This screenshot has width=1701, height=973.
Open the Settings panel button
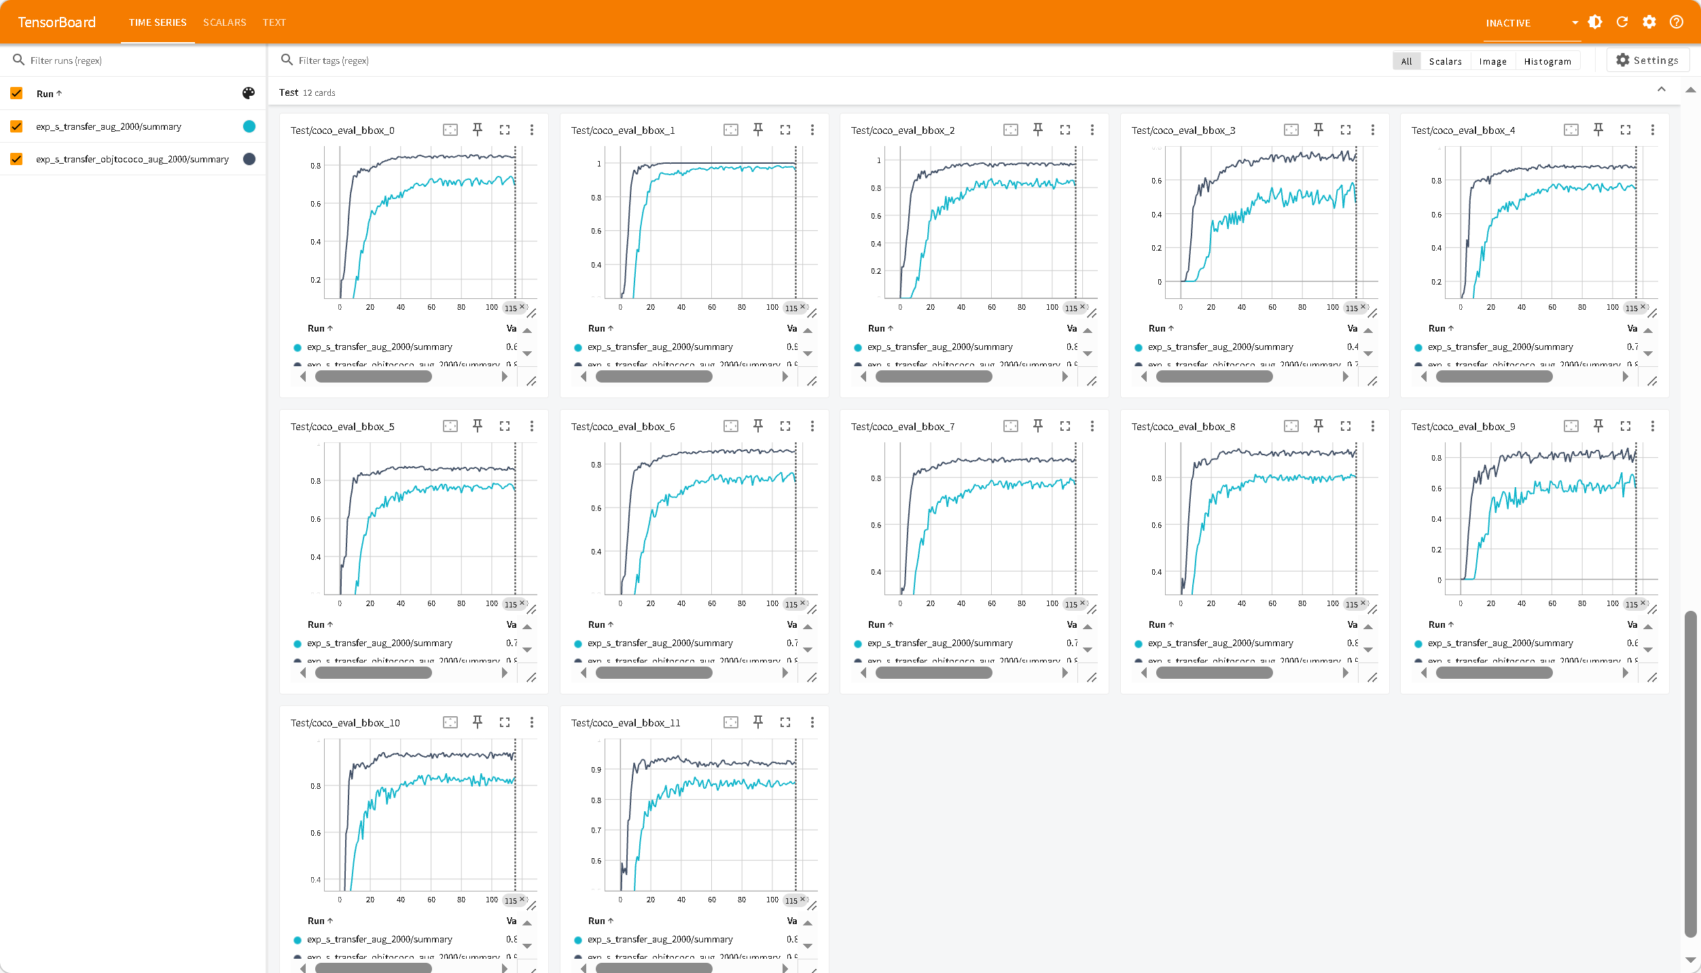1647,60
